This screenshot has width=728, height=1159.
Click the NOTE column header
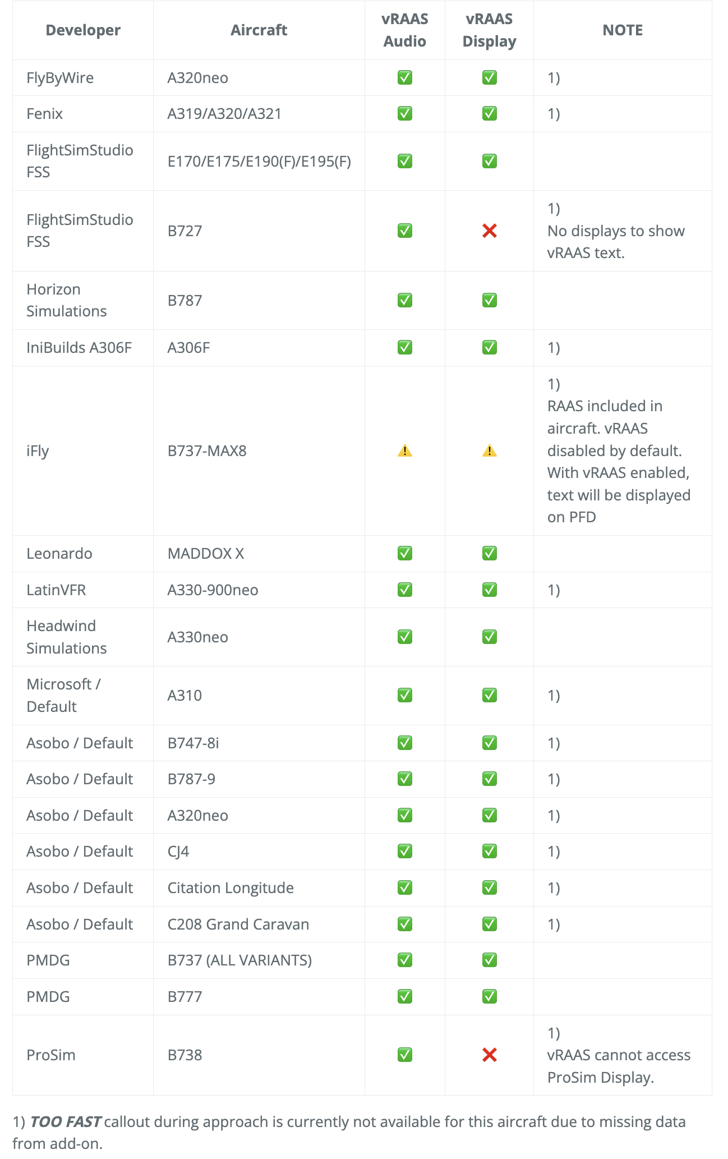click(x=623, y=30)
